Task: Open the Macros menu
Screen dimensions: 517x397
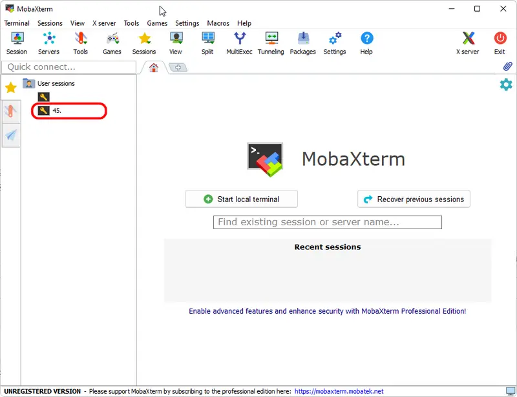Action: (x=218, y=23)
